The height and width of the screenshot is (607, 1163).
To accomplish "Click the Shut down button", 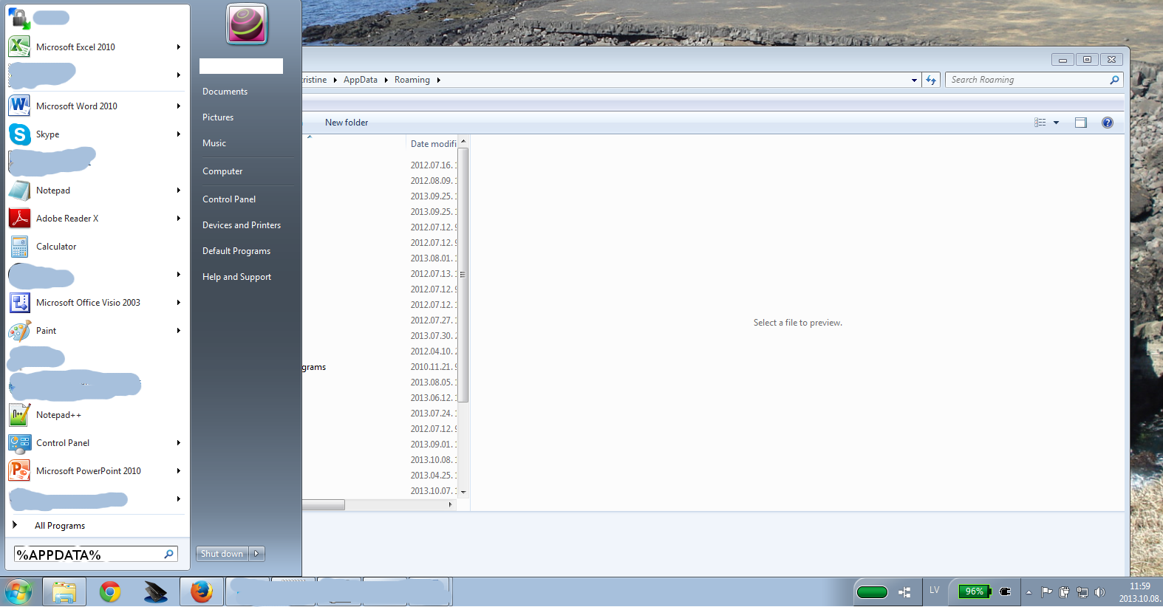I will tap(222, 554).
